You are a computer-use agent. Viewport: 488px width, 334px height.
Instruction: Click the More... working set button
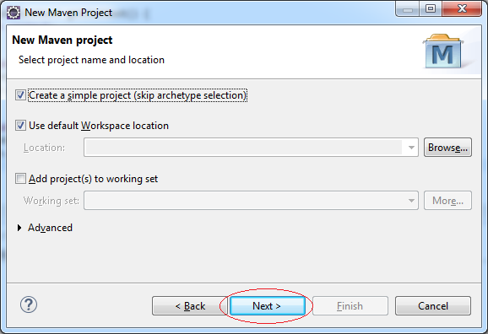447,201
